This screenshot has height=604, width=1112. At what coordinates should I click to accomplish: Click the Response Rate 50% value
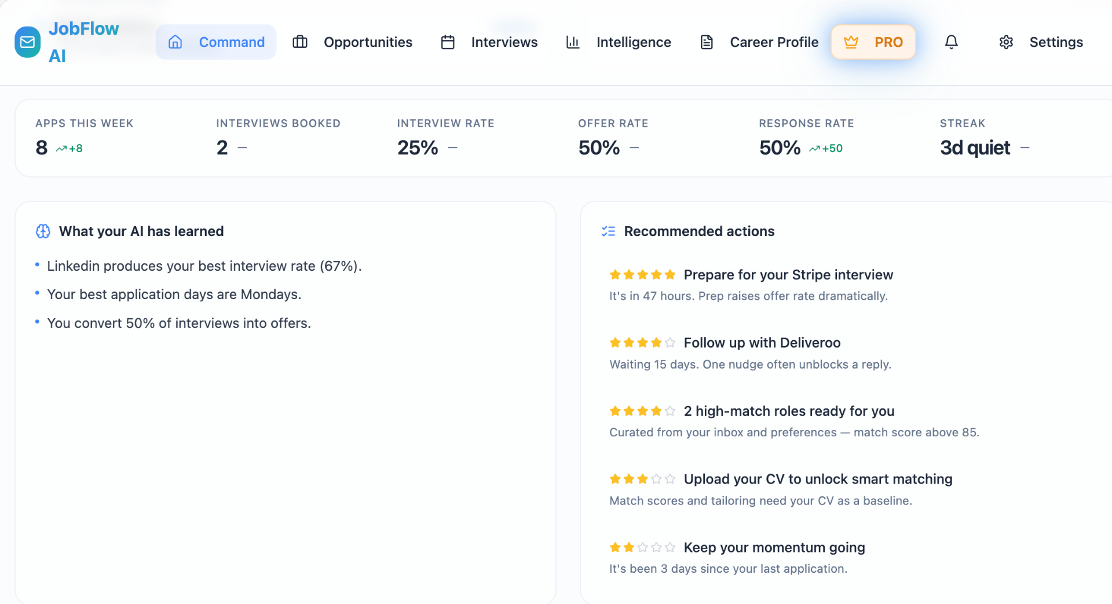pyautogui.click(x=780, y=148)
